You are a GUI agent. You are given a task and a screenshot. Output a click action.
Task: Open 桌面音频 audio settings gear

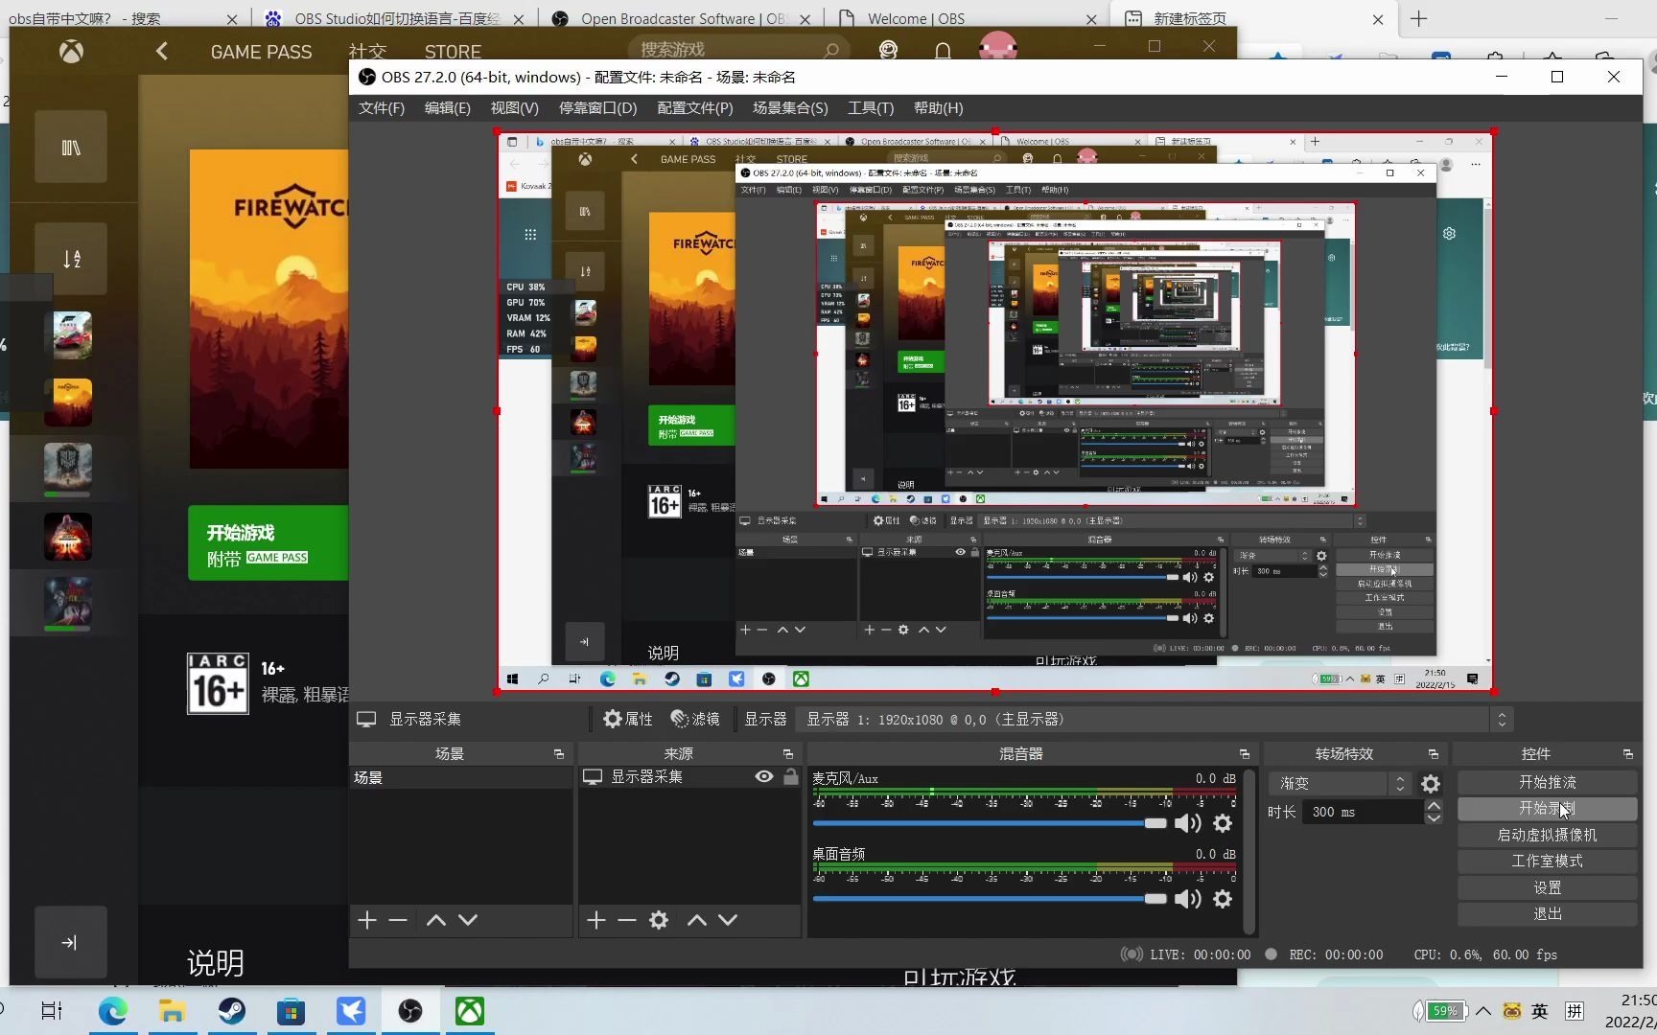1223,899
